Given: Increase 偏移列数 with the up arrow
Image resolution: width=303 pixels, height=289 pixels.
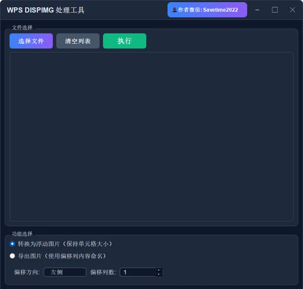Looking at the screenshot, I should point(159,270).
